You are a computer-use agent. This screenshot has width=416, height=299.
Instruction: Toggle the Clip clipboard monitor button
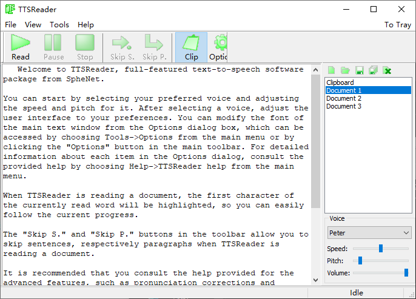pos(191,47)
